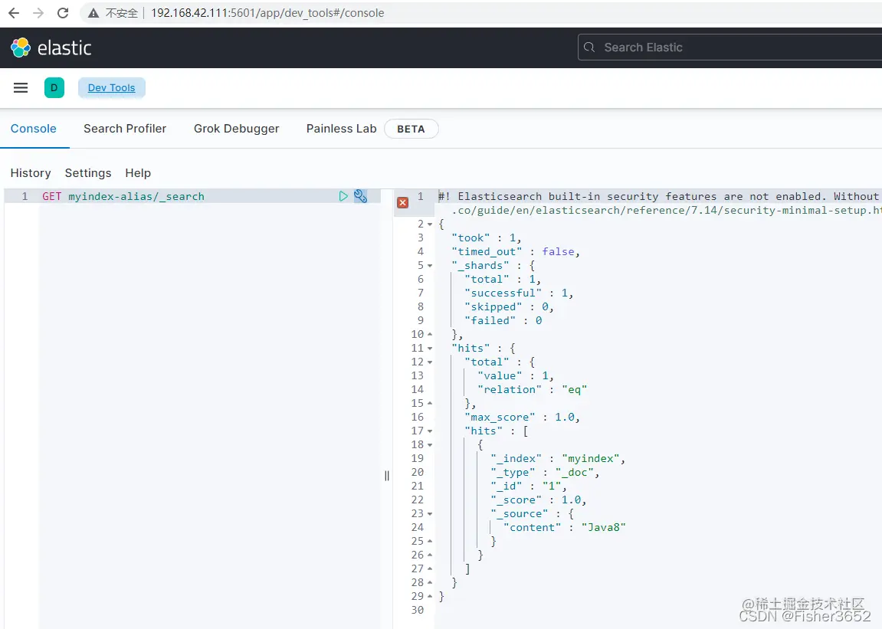The height and width of the screenshot is (629, 882).
Task: Click the "timed_out" : false line
Action: pyautogui.click(x=515, y=251)
